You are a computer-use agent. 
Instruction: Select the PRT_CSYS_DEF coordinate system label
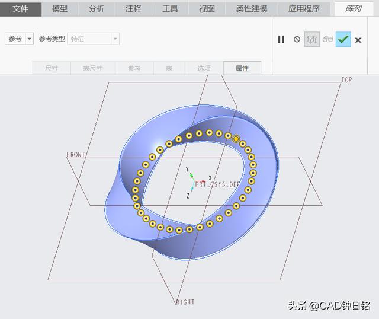pos(217,184)
